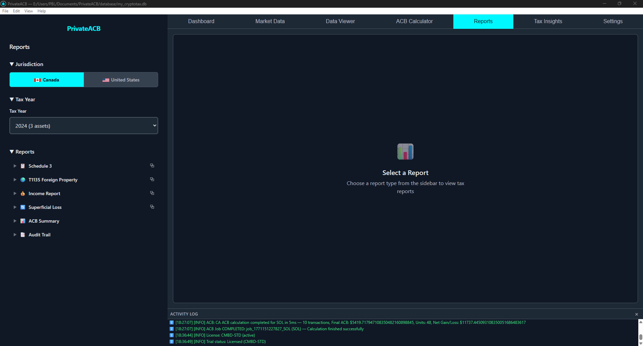Select Canada as jurisdiction

pyautogui.click(x=47, y=79)
